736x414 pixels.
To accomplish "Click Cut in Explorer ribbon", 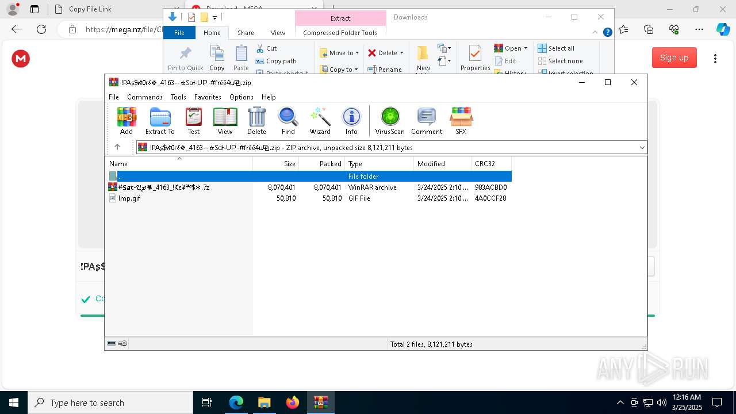I will [266, 48].
